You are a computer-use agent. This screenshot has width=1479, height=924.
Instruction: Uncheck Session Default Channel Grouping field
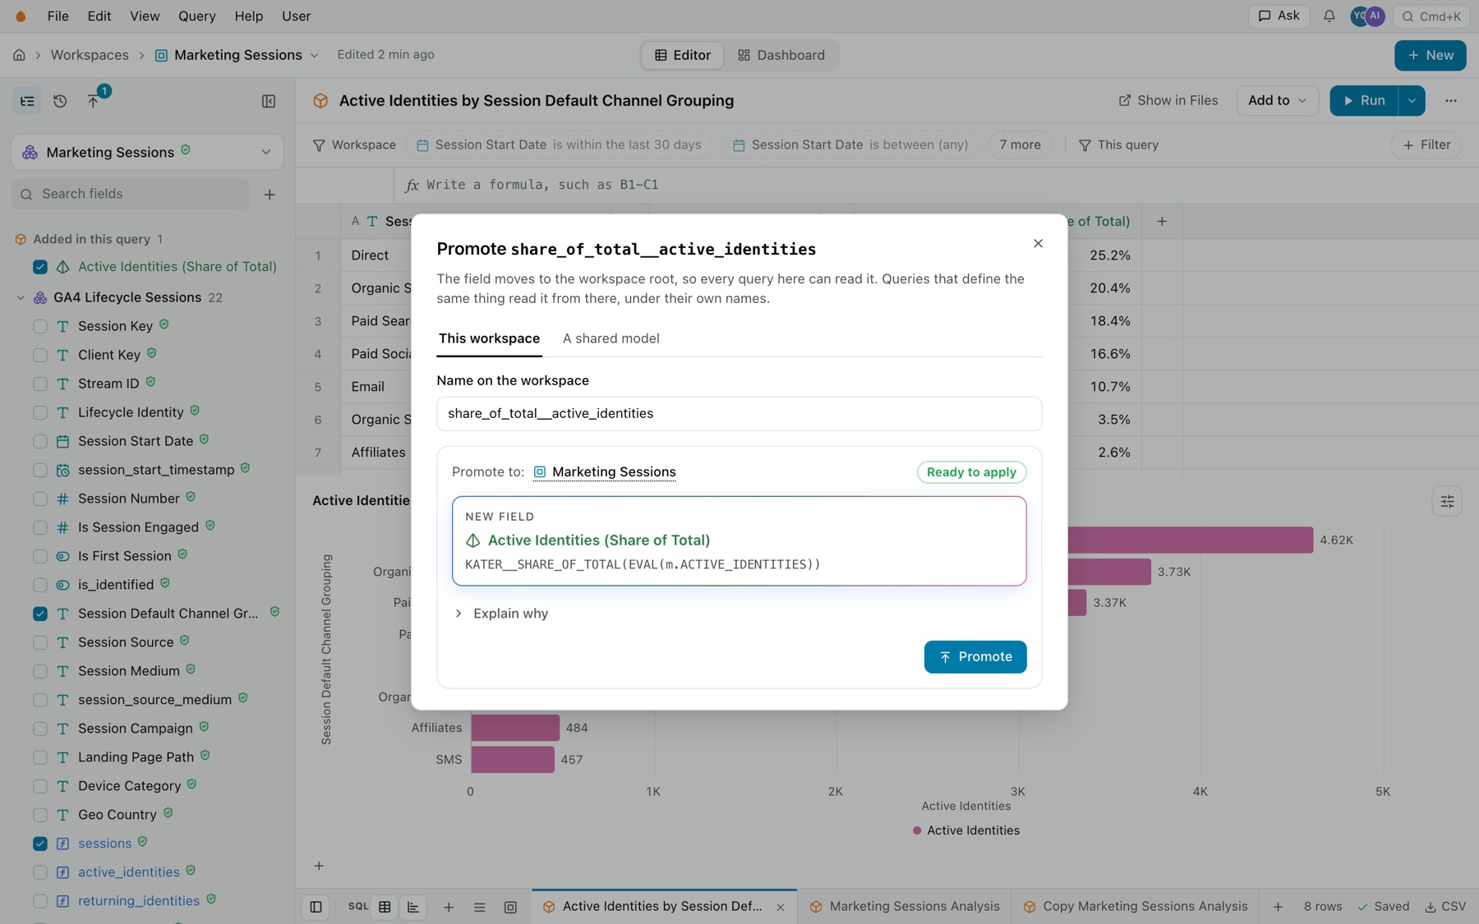pos(40,614)
